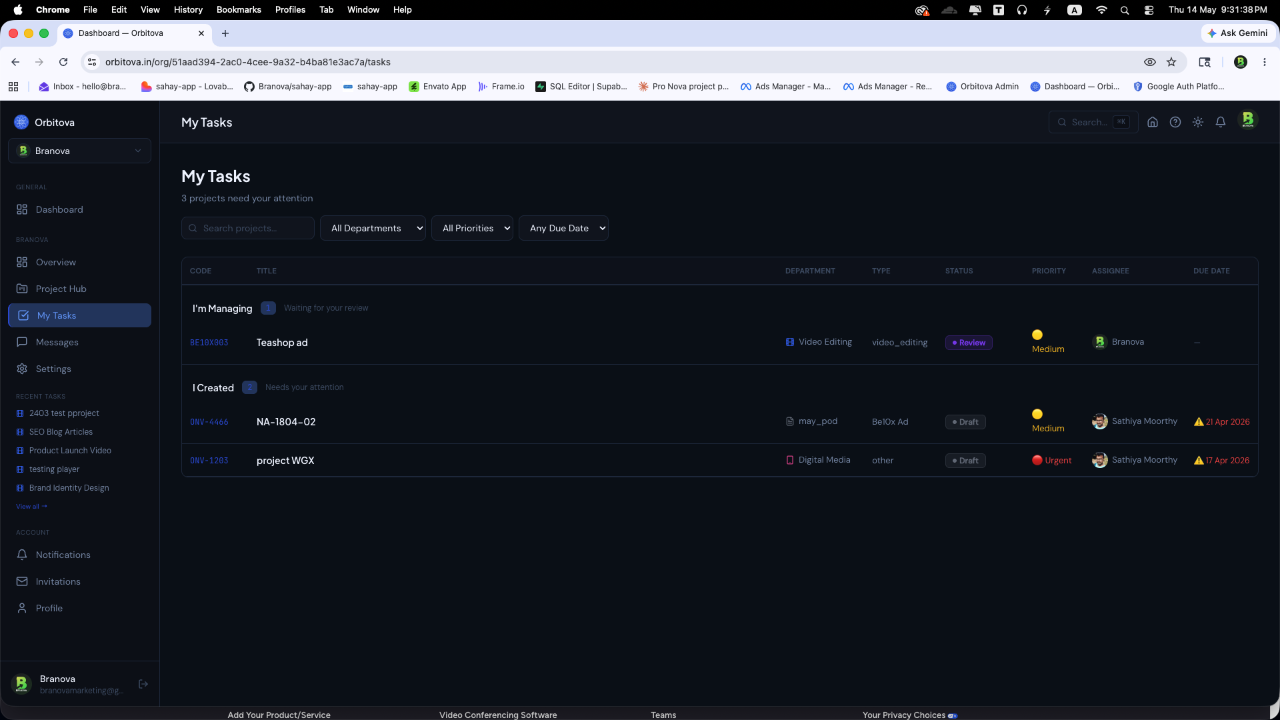Click the Orbitova logo in sidebar
Image resolution: width=1280 pixels, height=720 pixels.
[21, 122]
